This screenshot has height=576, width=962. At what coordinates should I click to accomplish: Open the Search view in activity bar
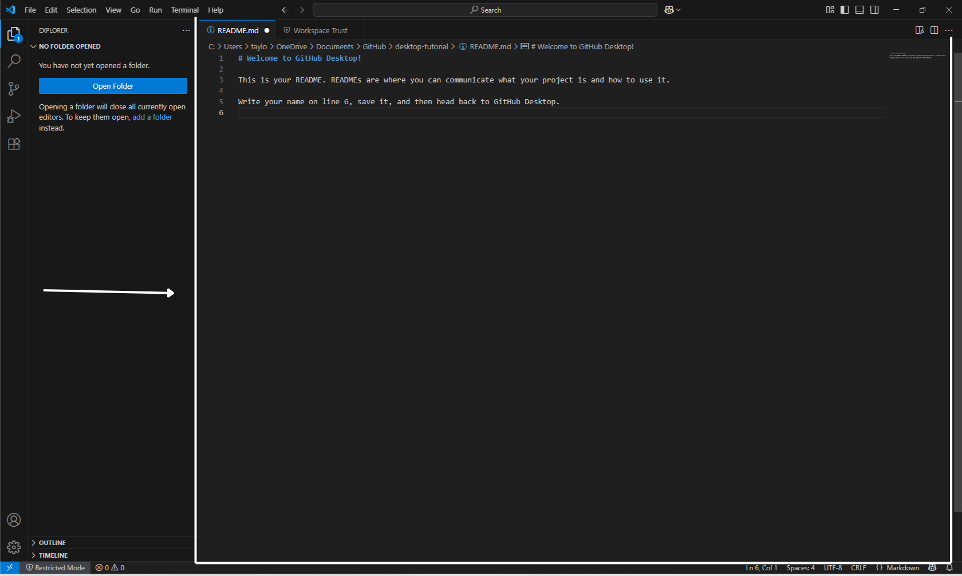pyautogui.click(x=14, y=61)
